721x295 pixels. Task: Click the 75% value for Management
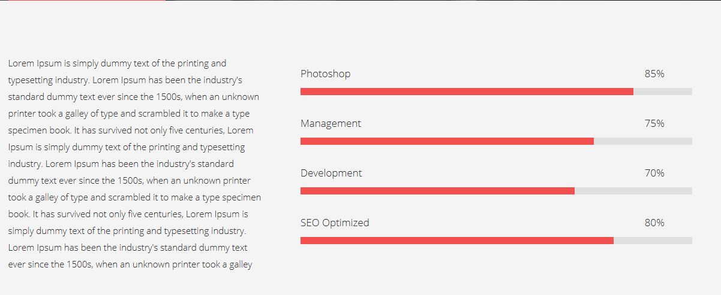pyautogui.click(x=654, y=123)
